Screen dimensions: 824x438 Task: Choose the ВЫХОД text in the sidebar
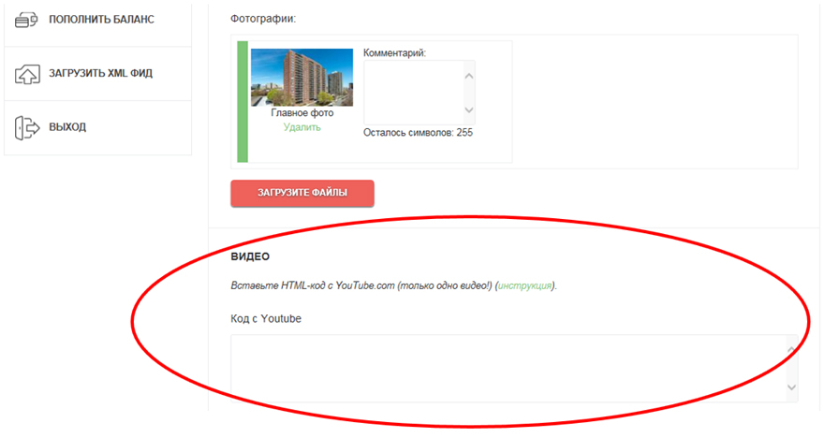click(67, 127)
